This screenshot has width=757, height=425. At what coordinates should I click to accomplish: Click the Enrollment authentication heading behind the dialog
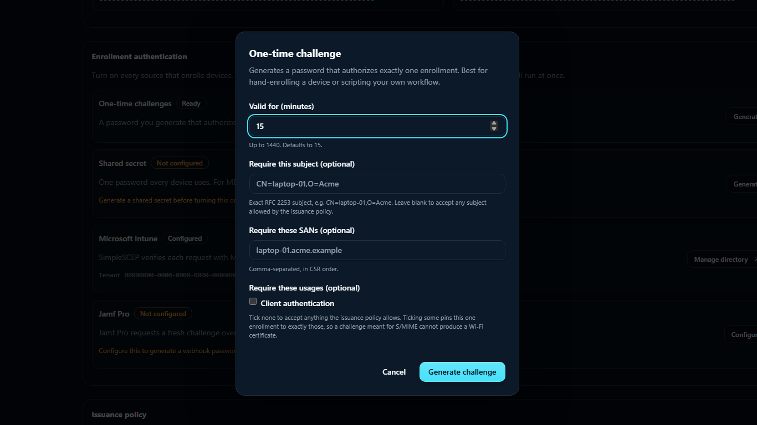point(140,56)
